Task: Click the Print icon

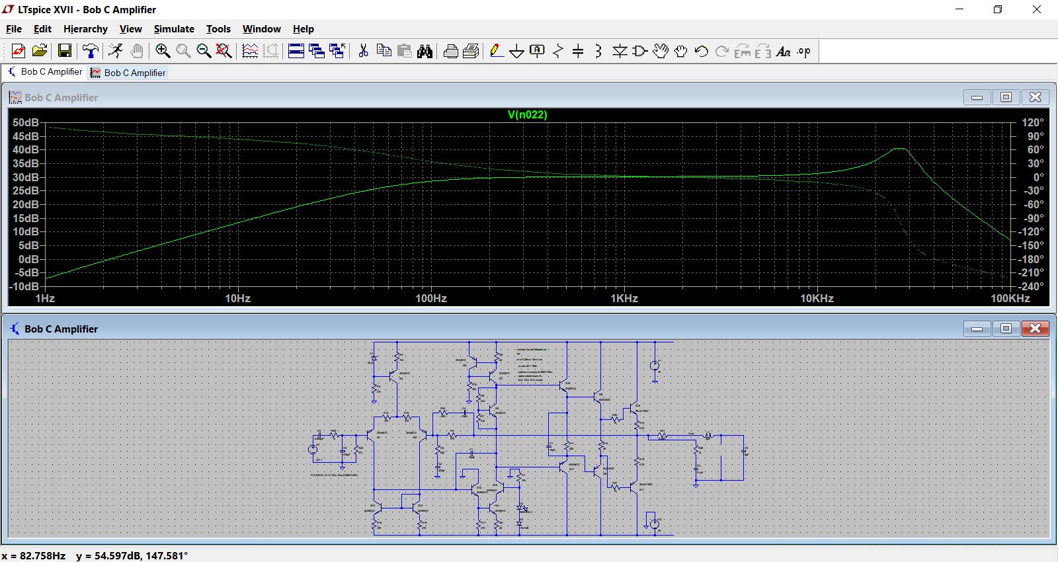Action: pyautogui.click(x=451, y=51)
